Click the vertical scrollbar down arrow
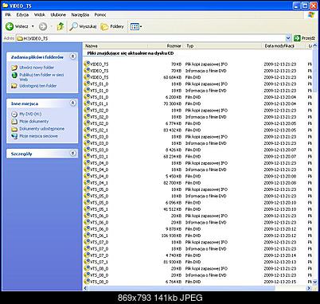320x304 pixels. click(314, 282)
